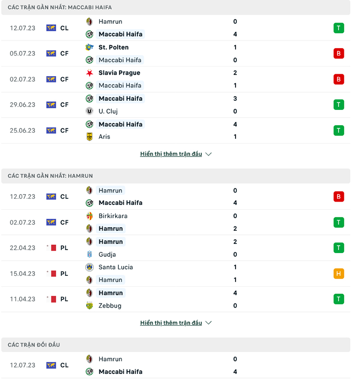Screen dimensions: 352x380
Task: Click the U. Cluj club crest icon
Action: pos(89,111)
